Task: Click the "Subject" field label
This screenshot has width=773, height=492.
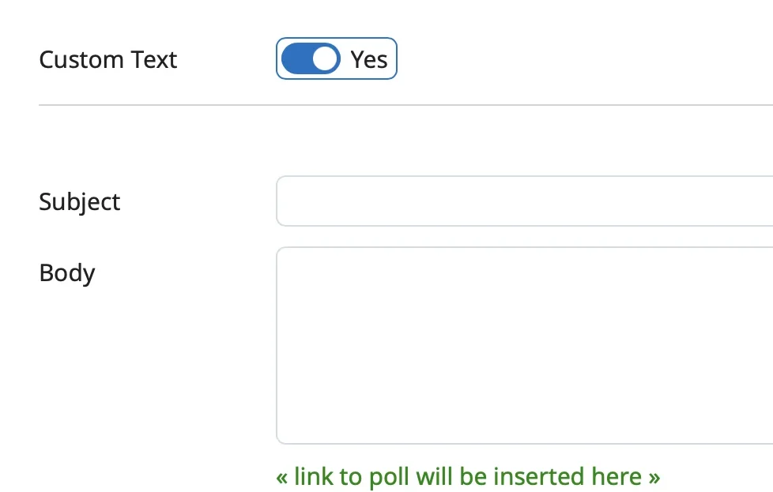Action: (x=80, y=202)
